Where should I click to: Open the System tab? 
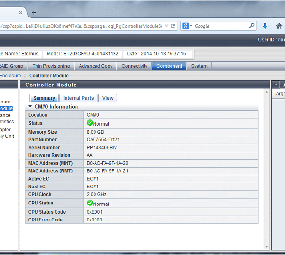click(199, 66)
